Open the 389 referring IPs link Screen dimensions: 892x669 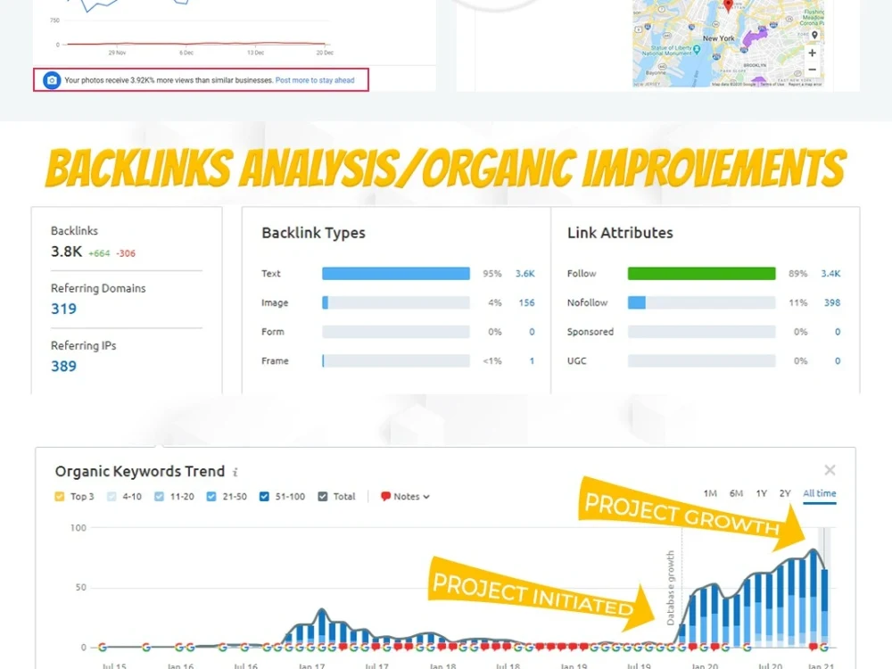63,366
